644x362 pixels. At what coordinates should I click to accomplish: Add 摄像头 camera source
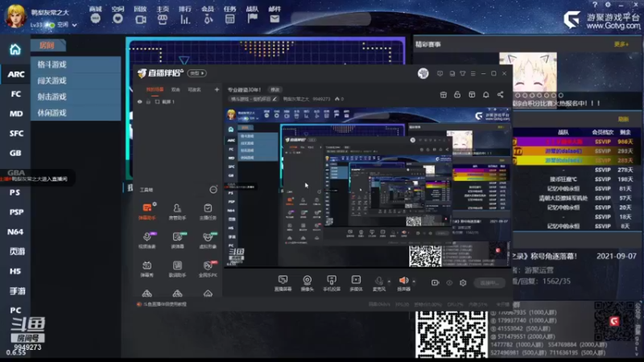(308, 283)
